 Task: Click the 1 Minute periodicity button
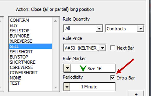coord(92,87)
